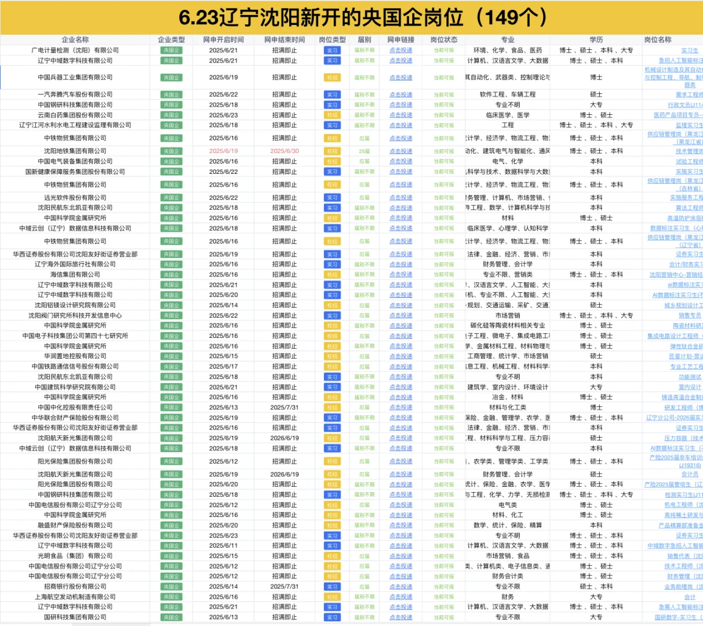Screen dimensions: 703x626
Task: Open the 室内设计 position link
Action: point(690,387)
